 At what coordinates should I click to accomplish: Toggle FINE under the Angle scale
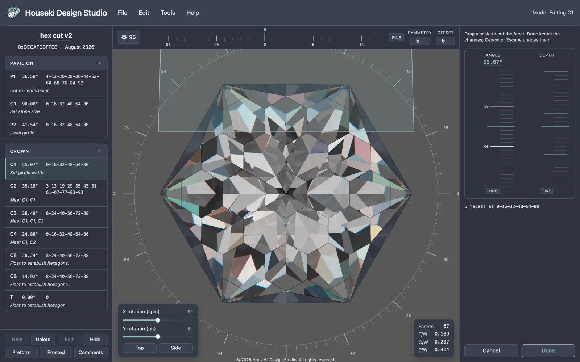click(x=493, y=191)
